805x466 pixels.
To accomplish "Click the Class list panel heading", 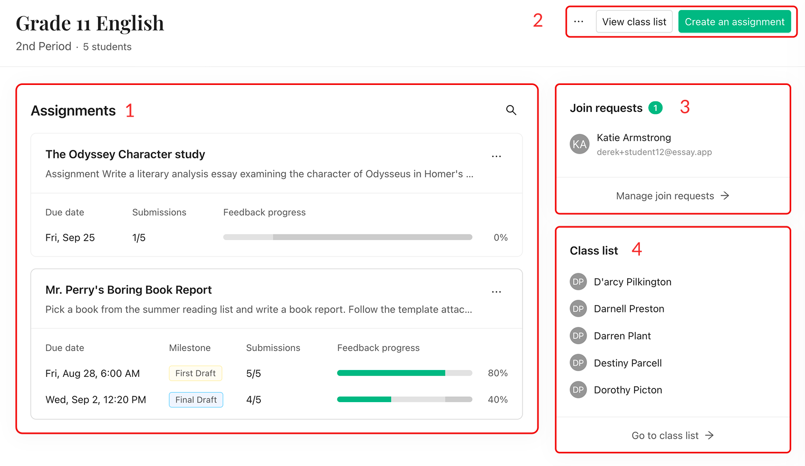I will coord(594,251).
